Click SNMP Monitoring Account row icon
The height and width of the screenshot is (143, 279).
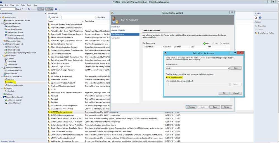point(49,112)
